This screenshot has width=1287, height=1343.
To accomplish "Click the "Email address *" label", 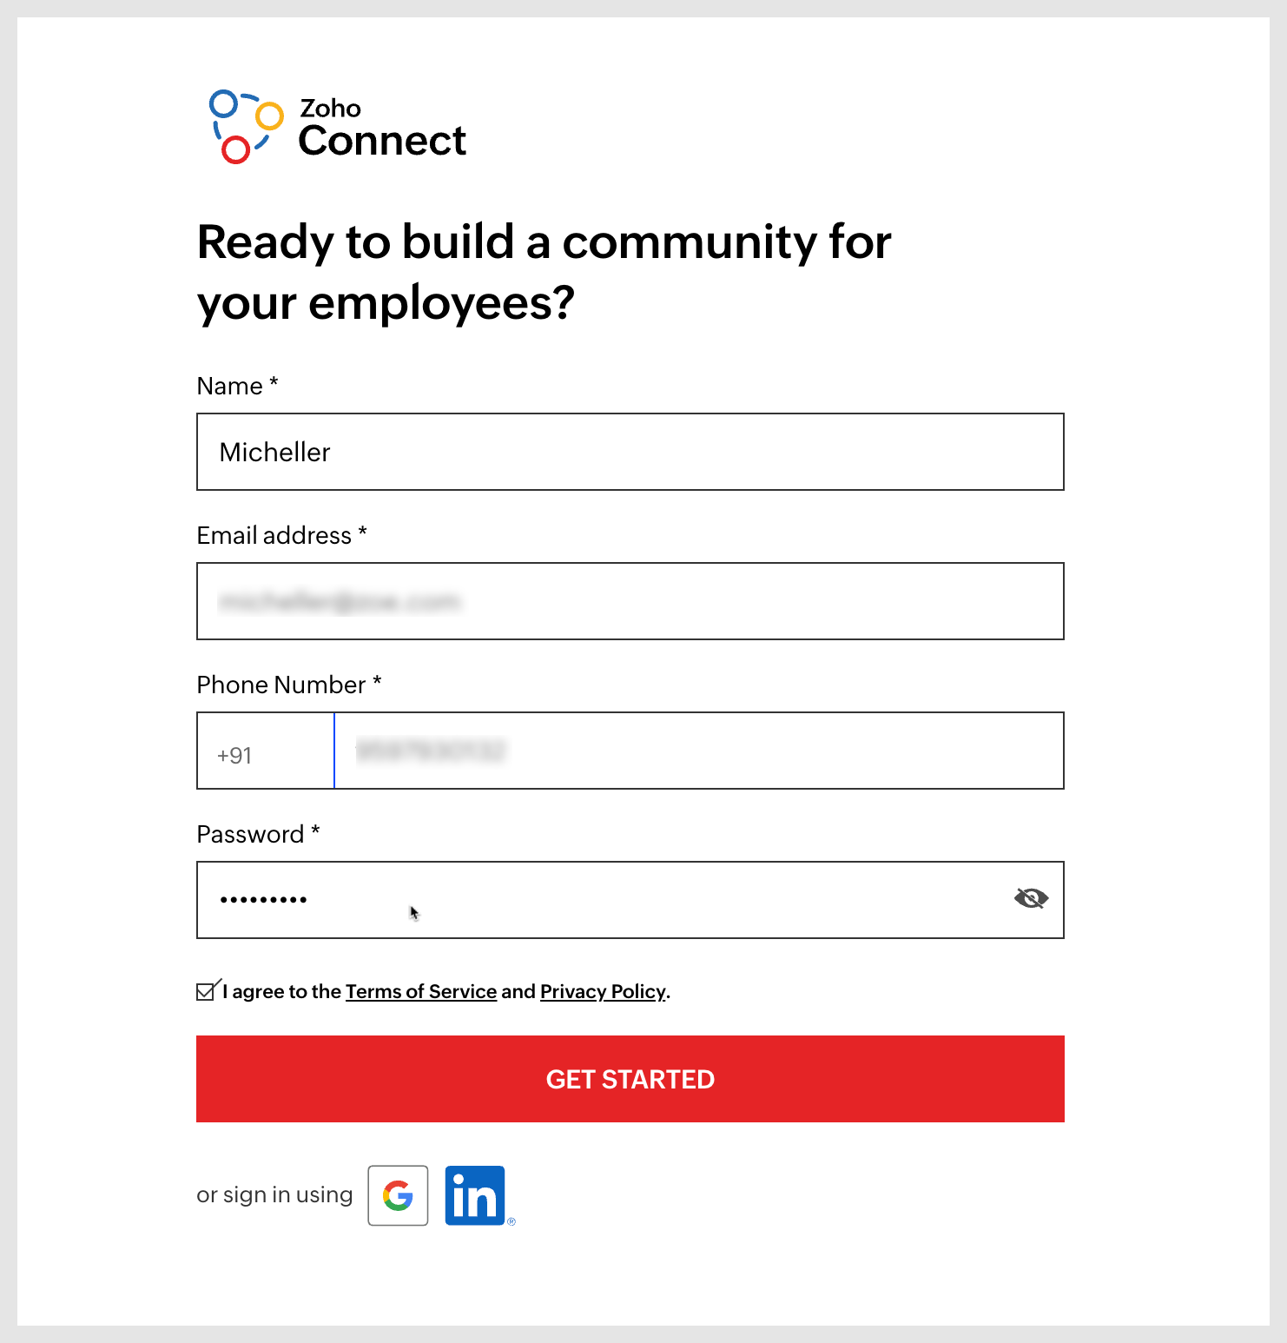I will pos(281,535).
